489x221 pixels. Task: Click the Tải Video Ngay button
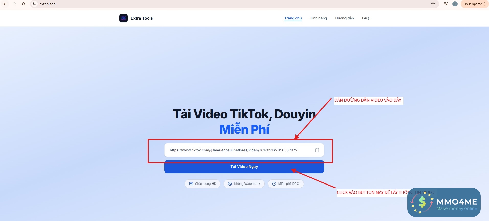click(x=244, y=167)
